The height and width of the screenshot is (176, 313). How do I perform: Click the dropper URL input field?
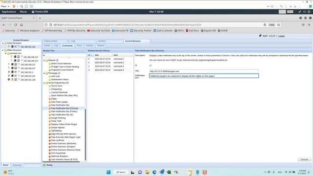tap(204, 71)
